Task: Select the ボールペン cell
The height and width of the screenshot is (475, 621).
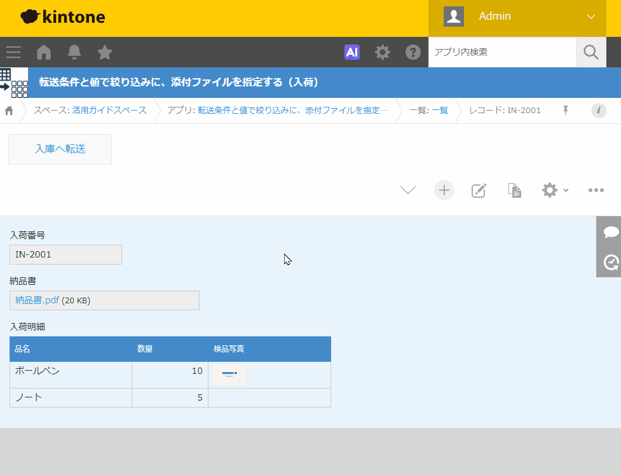Action: [71, 375]
